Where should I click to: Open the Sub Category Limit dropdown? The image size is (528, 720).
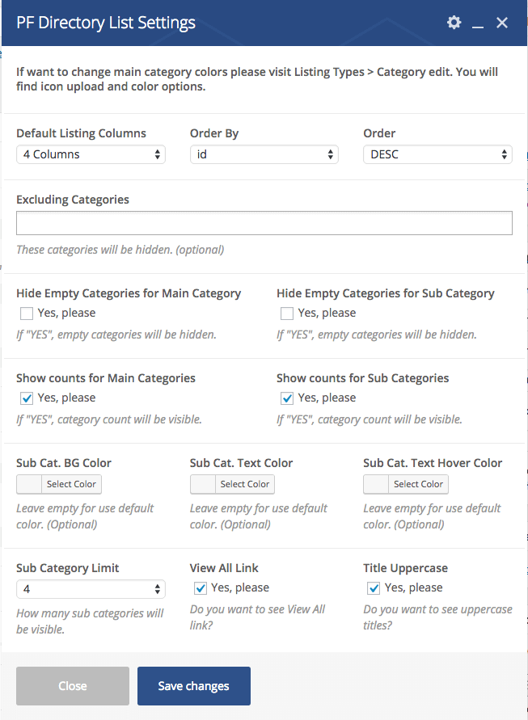[91, 590]
